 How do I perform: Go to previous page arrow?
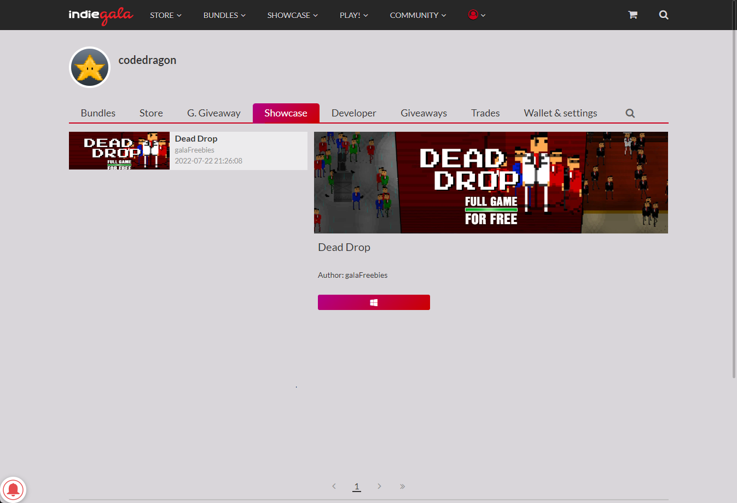tap(334, 486)
